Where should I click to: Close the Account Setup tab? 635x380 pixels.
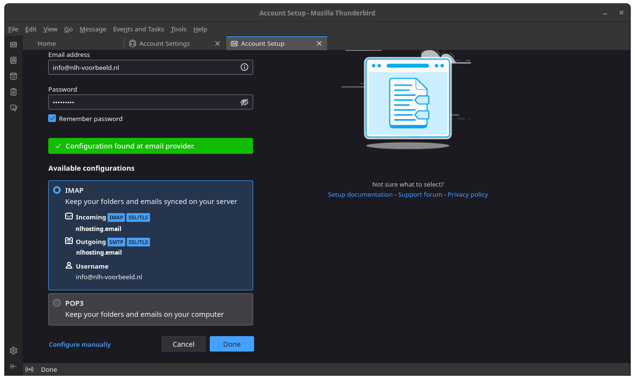[x=319, y=43]
